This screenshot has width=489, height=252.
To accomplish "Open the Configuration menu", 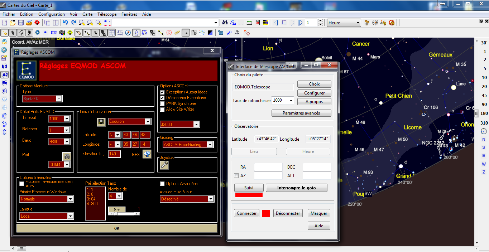I will tap(52, 14).
